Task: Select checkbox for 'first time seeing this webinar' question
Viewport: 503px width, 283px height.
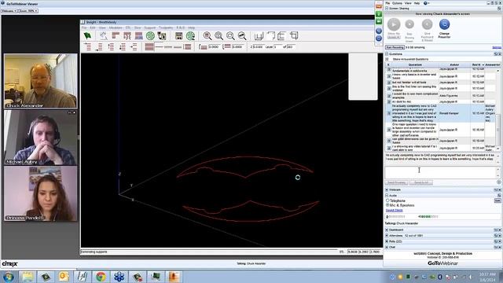Action: (x=389, y=88)
